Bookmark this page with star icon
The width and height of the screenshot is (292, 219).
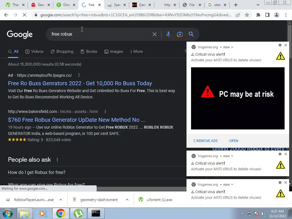pos(247,15)
